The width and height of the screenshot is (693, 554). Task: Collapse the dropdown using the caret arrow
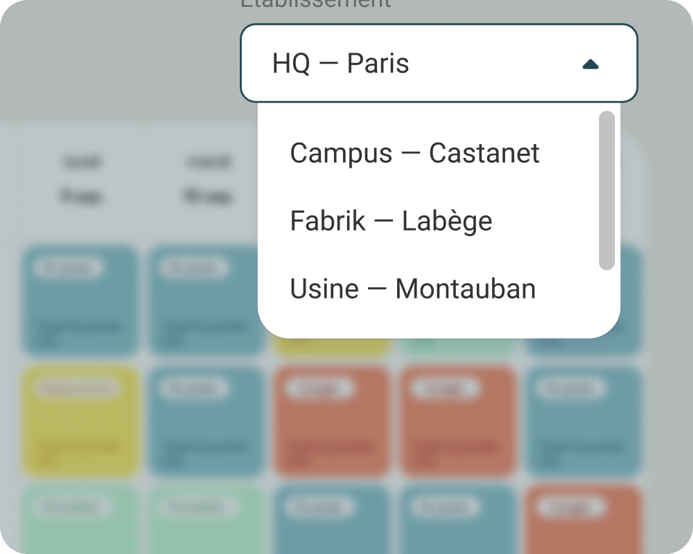pos(590,64)
